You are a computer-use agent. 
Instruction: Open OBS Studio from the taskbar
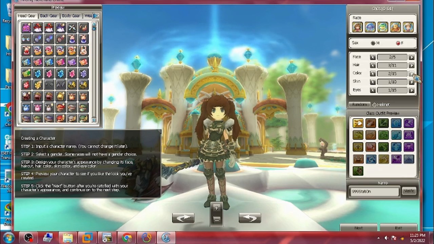click(28, 238)
